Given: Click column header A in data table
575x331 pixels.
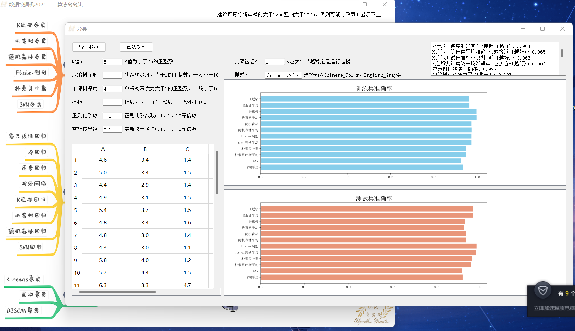Looking at the screenshot, I should tap(103, 149).
